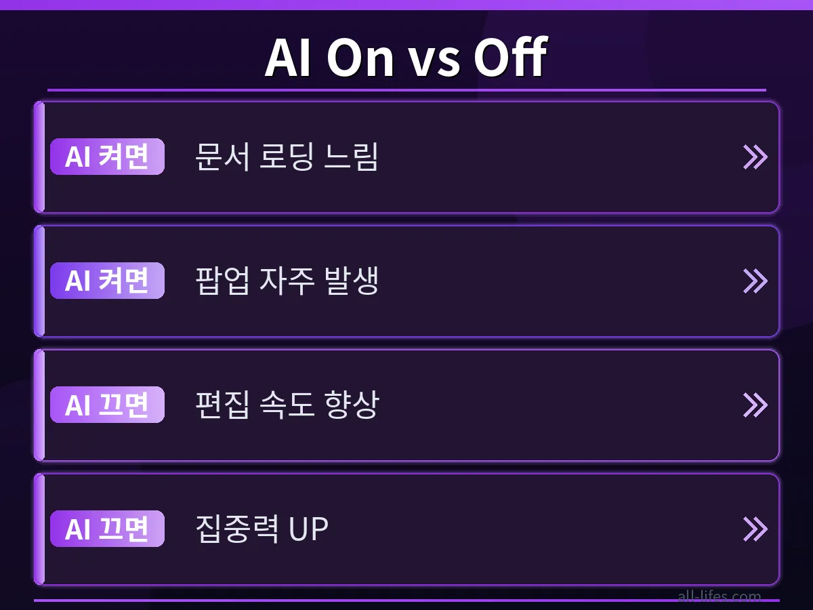Click the 편집 속도 향상 text
The width and height of the screenshot is (813, 610).
[287, 405]
